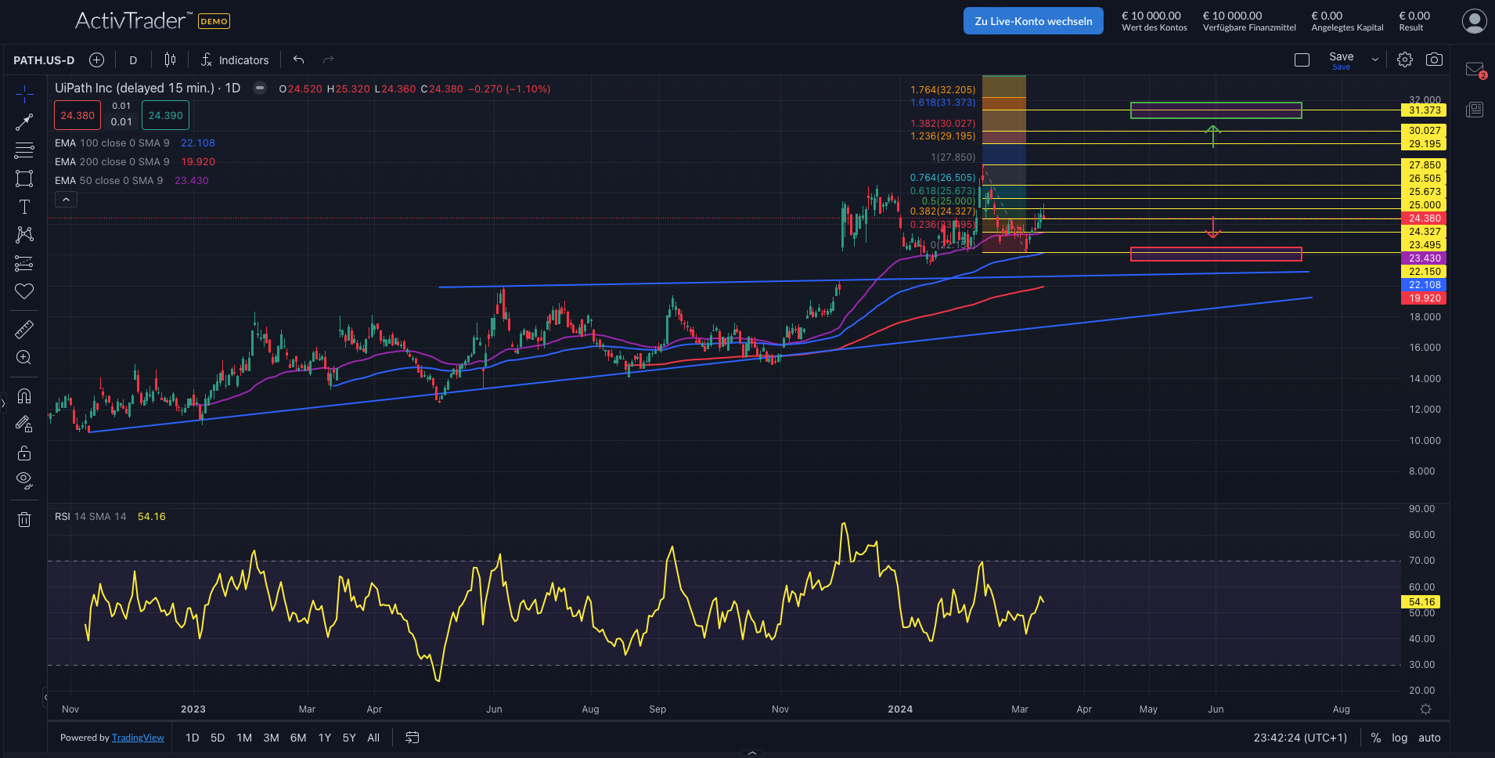Open the D timeframe interval dropdown
Screen dimensions: 1495x758
point(133,60)
